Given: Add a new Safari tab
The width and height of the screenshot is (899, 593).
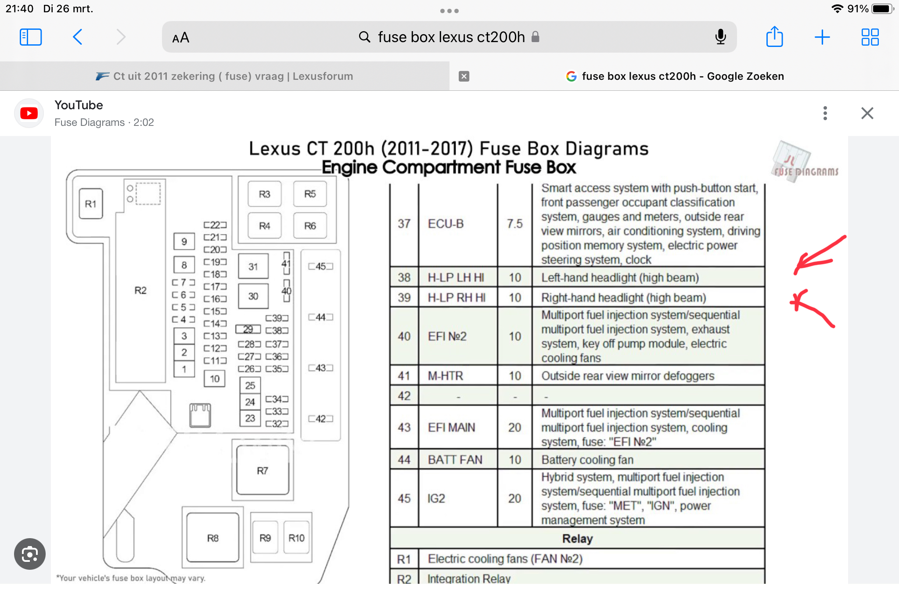Looking at the screenshot, I should tap(822, 37).
